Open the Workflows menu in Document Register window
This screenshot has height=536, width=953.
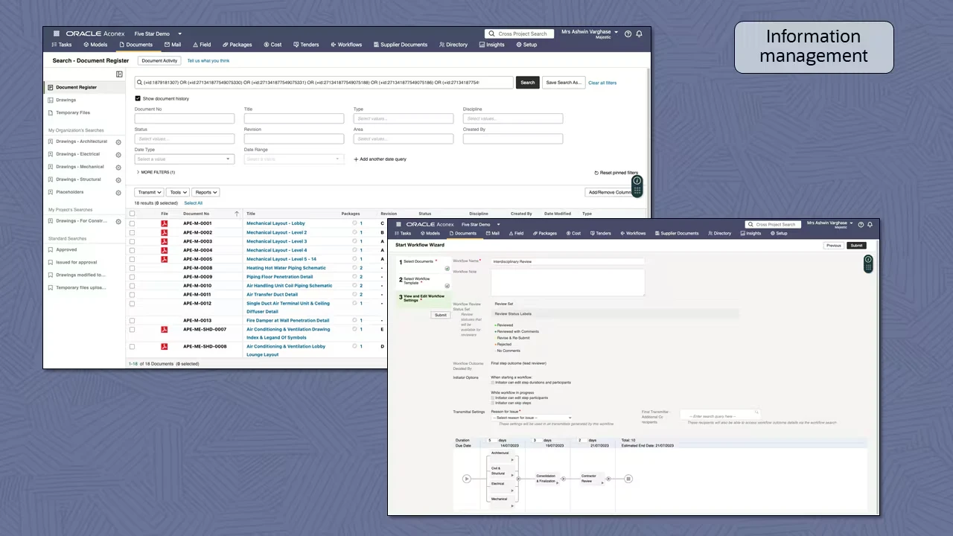346,45
